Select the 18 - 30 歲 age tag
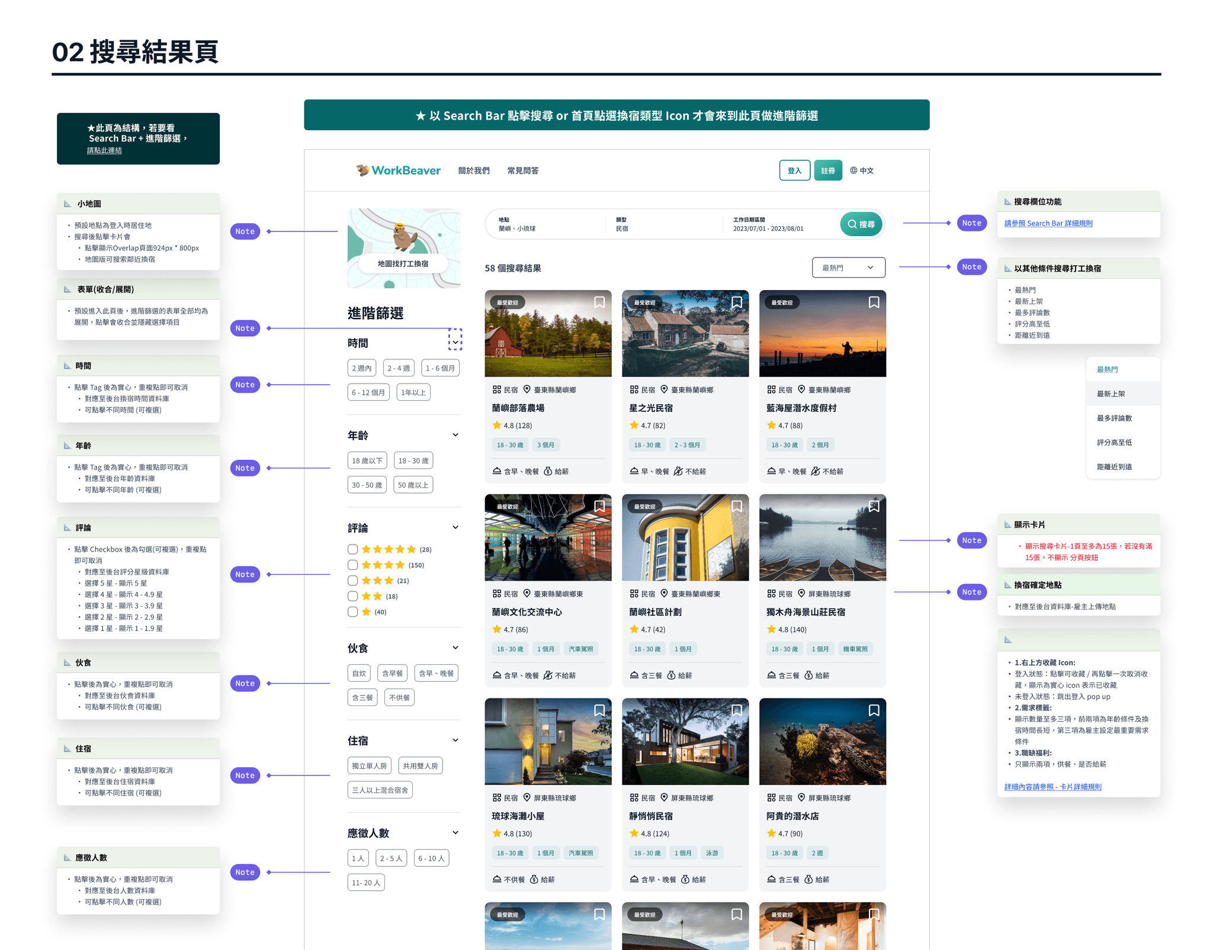 coord(413,460)
